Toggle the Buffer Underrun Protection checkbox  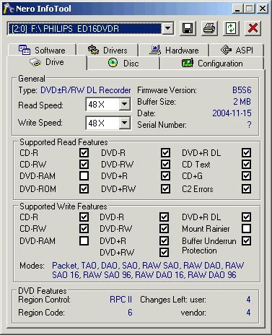246,240
